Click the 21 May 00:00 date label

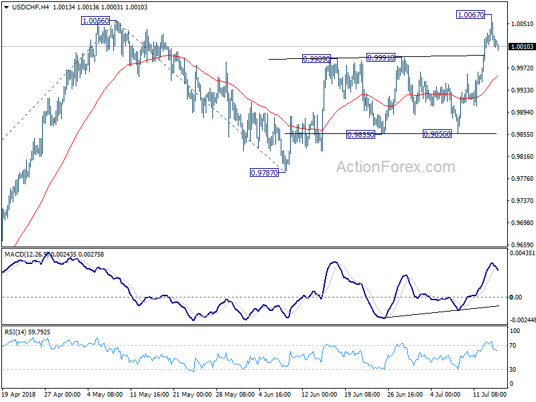[193, 395]
